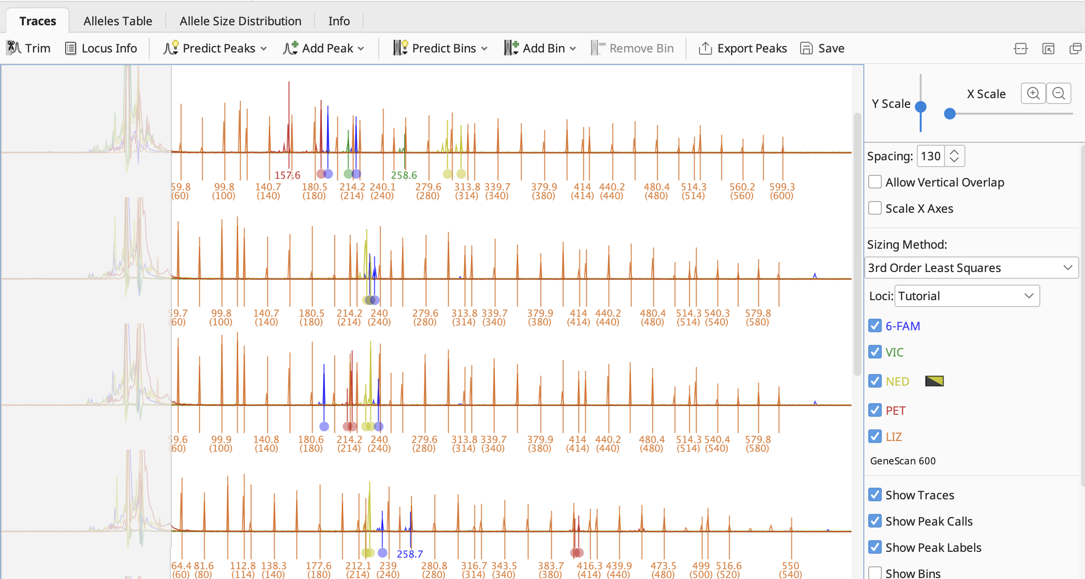Open the Allele Size Distribution tab
This screenshot has width=1085, height=579.
click(240, 21)
